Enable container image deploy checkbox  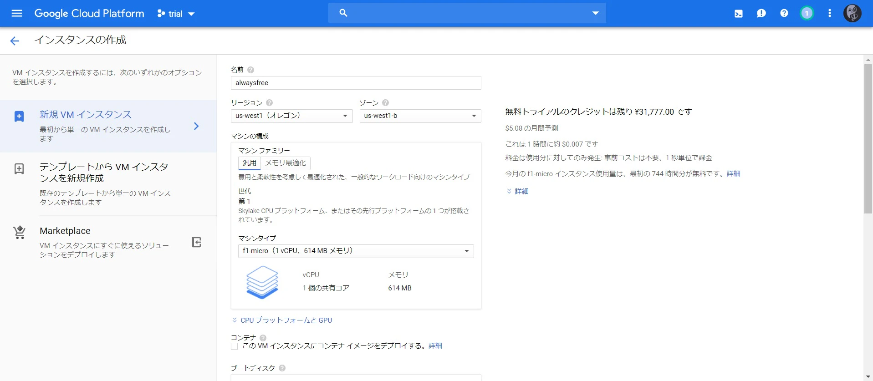click(x=235, y=346)
